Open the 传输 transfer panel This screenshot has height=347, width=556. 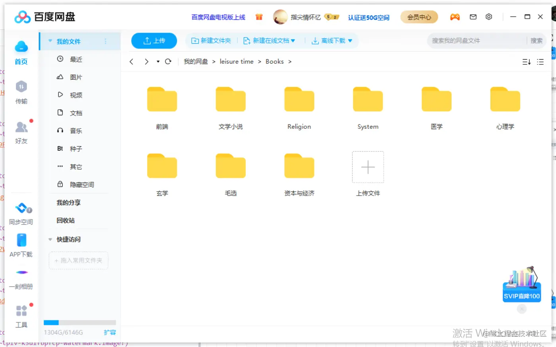(x=21, y=93)
